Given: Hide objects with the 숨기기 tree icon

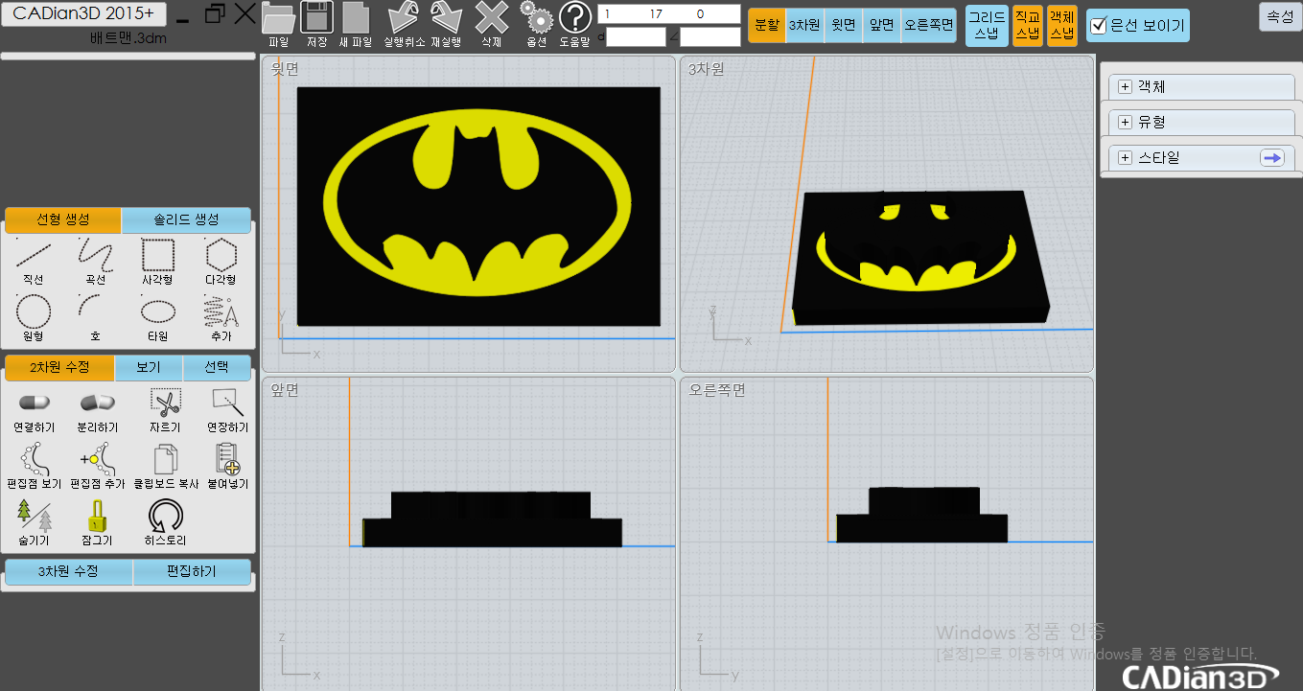Looking at the screenshot, I should [34, 523].
